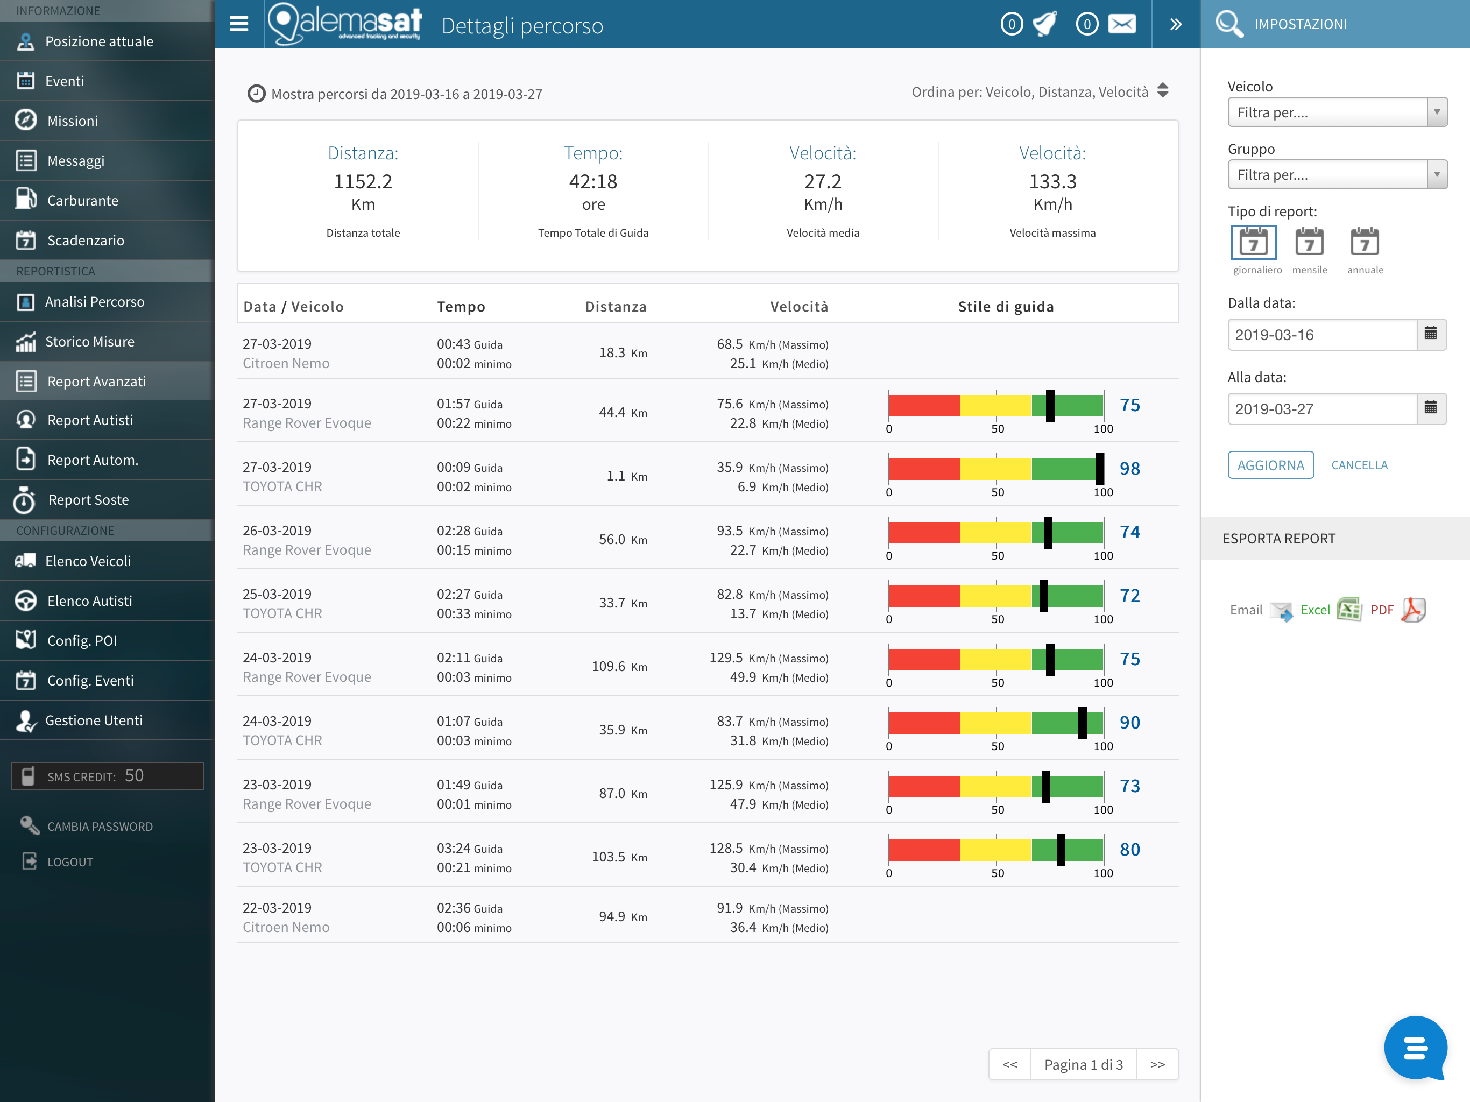The height and width of the screenshot is (1102, 1470).
Task: Click the magnifier icon beside Impostazioni
Action: (1229, 24)
